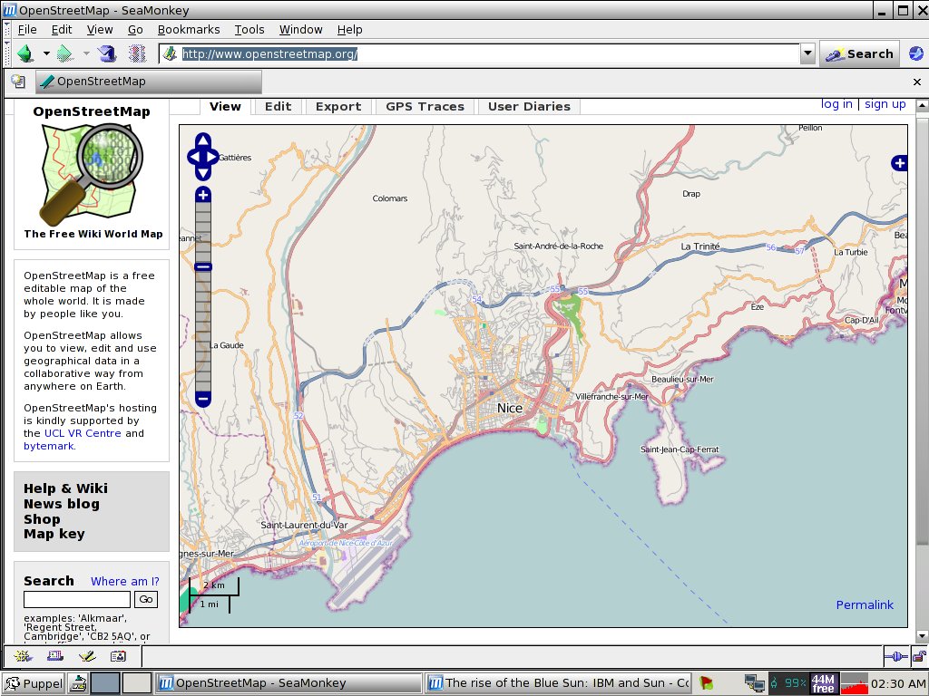Open the Back history dropdown arrow
Image resolution: width=929 pixels, height=696 pixels.
[x=46, y=53]
